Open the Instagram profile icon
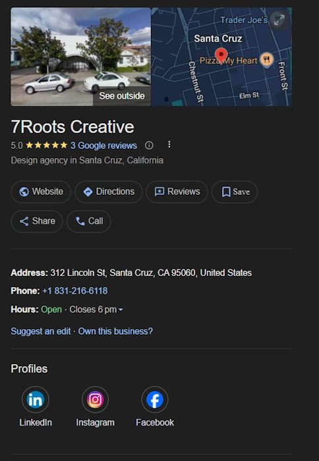Screen dimensions: 319x461 pos(95,400)
